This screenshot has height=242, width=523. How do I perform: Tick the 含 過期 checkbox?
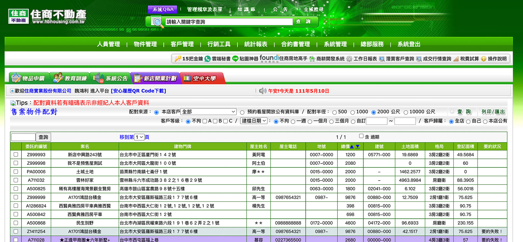[361, 136]
